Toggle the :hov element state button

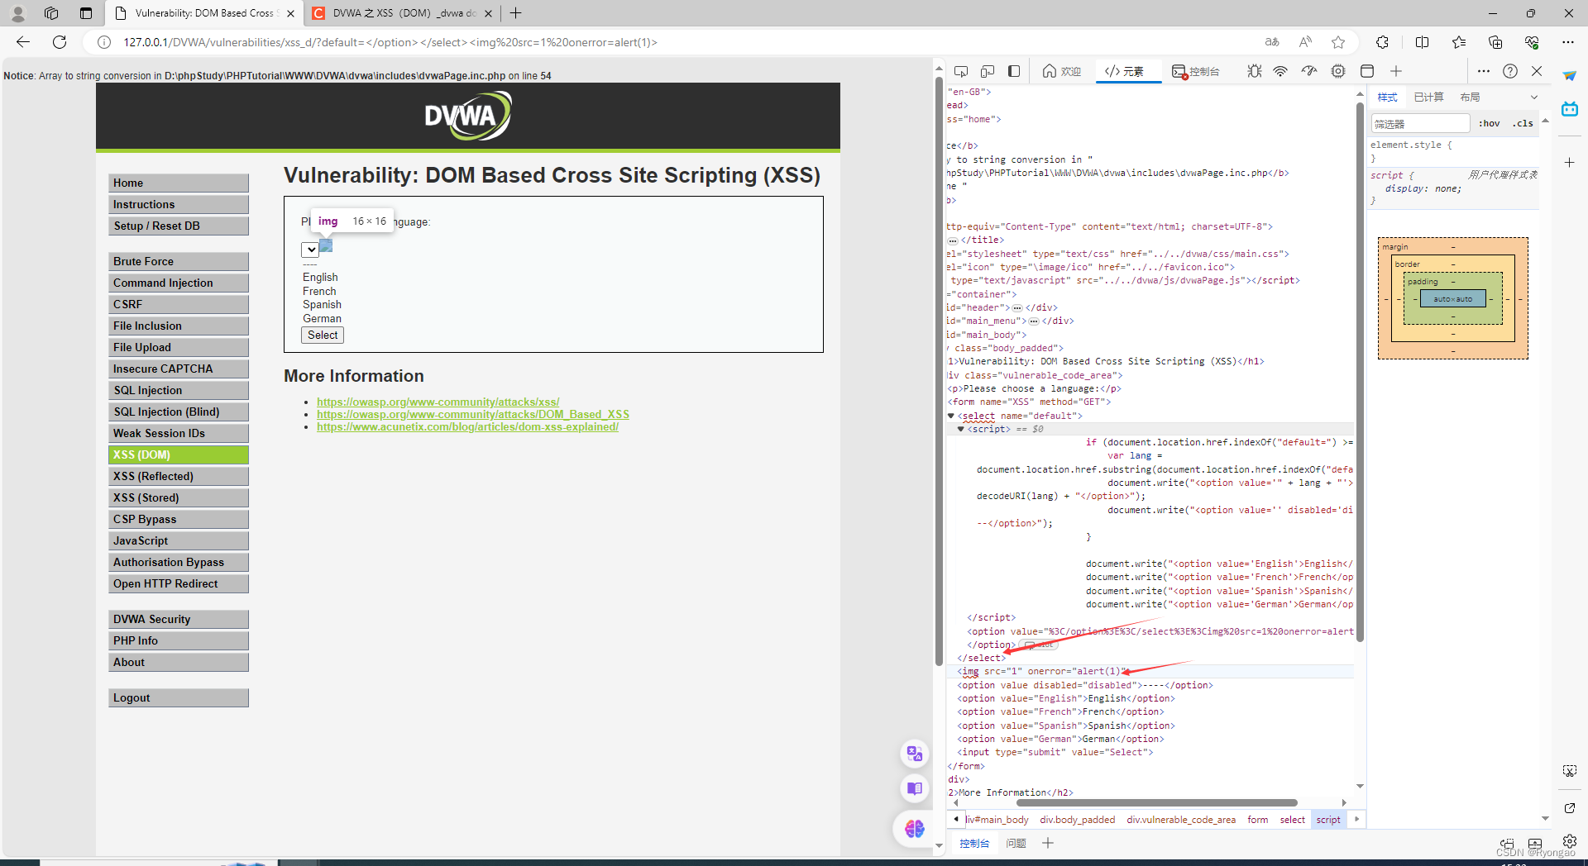click(1490, 123)
